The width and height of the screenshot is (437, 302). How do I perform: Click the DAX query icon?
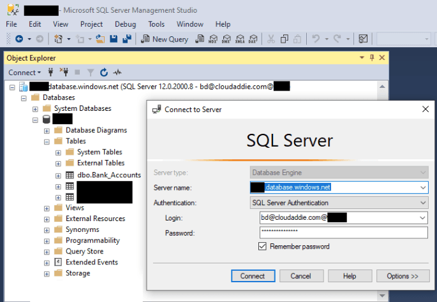click(253, 39)
